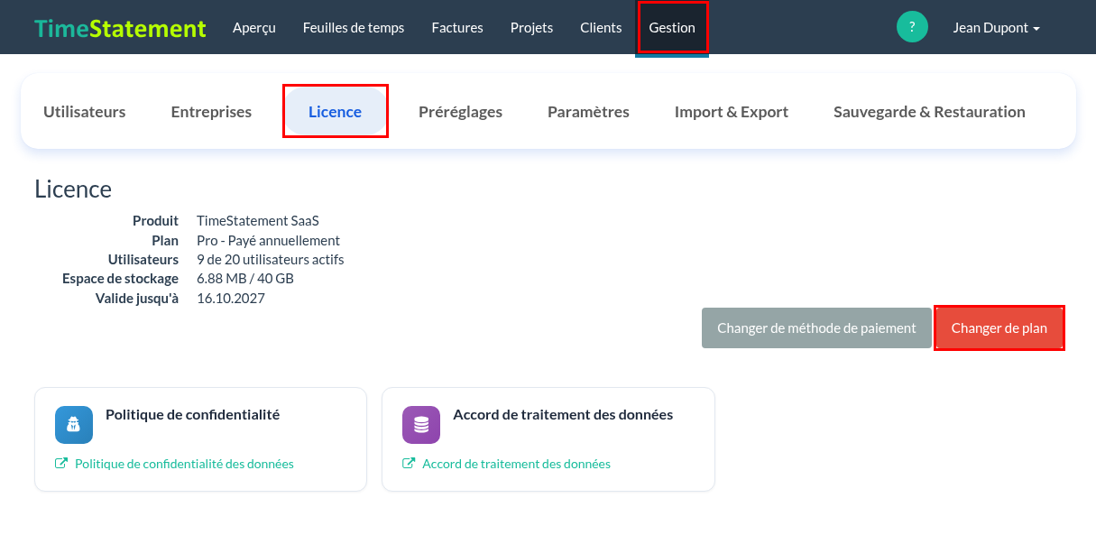Open the Paramètres tab

588,112
